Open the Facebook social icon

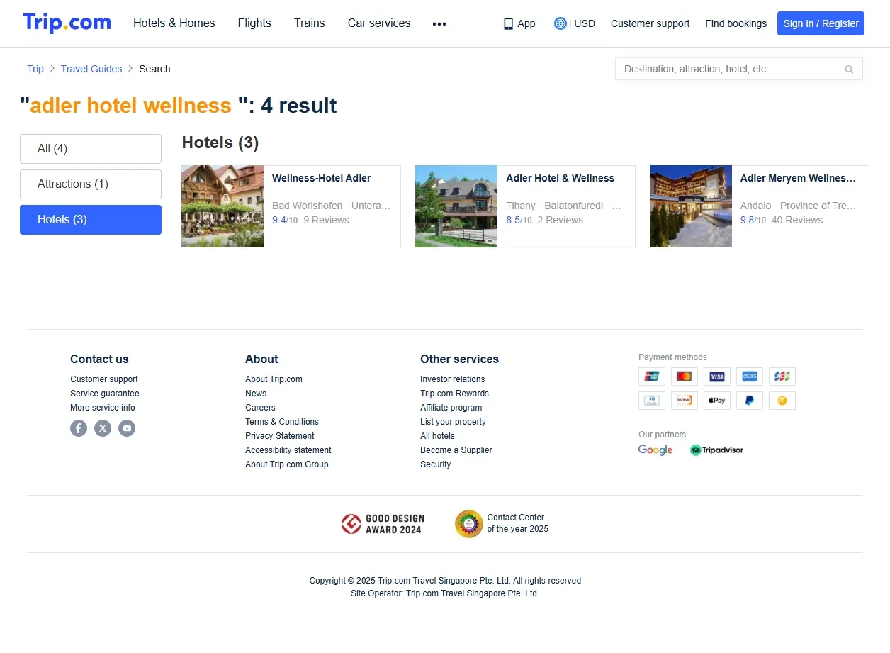click(x=79, y=428)
